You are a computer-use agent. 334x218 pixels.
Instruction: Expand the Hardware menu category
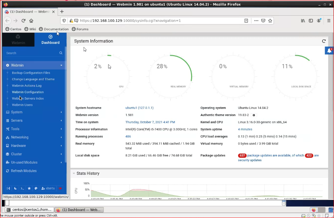34,146
